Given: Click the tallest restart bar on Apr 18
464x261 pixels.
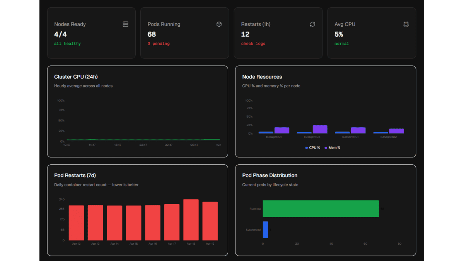Looking at the screenshot, I should click(191, 218).
